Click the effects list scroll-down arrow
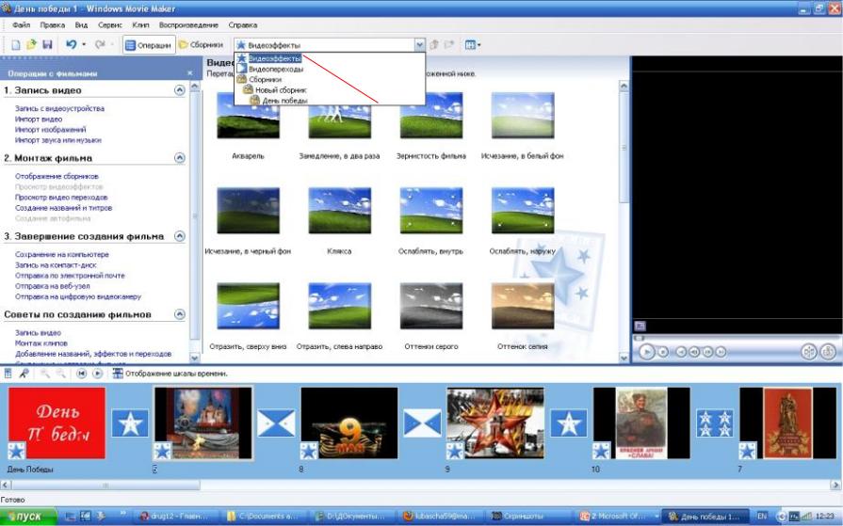 (624, 358)
